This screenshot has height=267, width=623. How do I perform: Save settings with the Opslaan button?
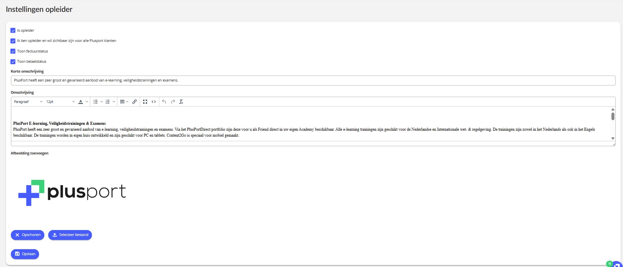[25, 254]
